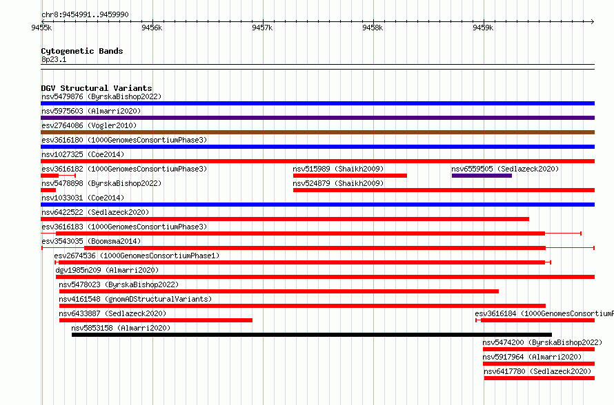614x405 pixels.
Task: Click the black bar for nsv5853158
Action: [x=312, y=335]
